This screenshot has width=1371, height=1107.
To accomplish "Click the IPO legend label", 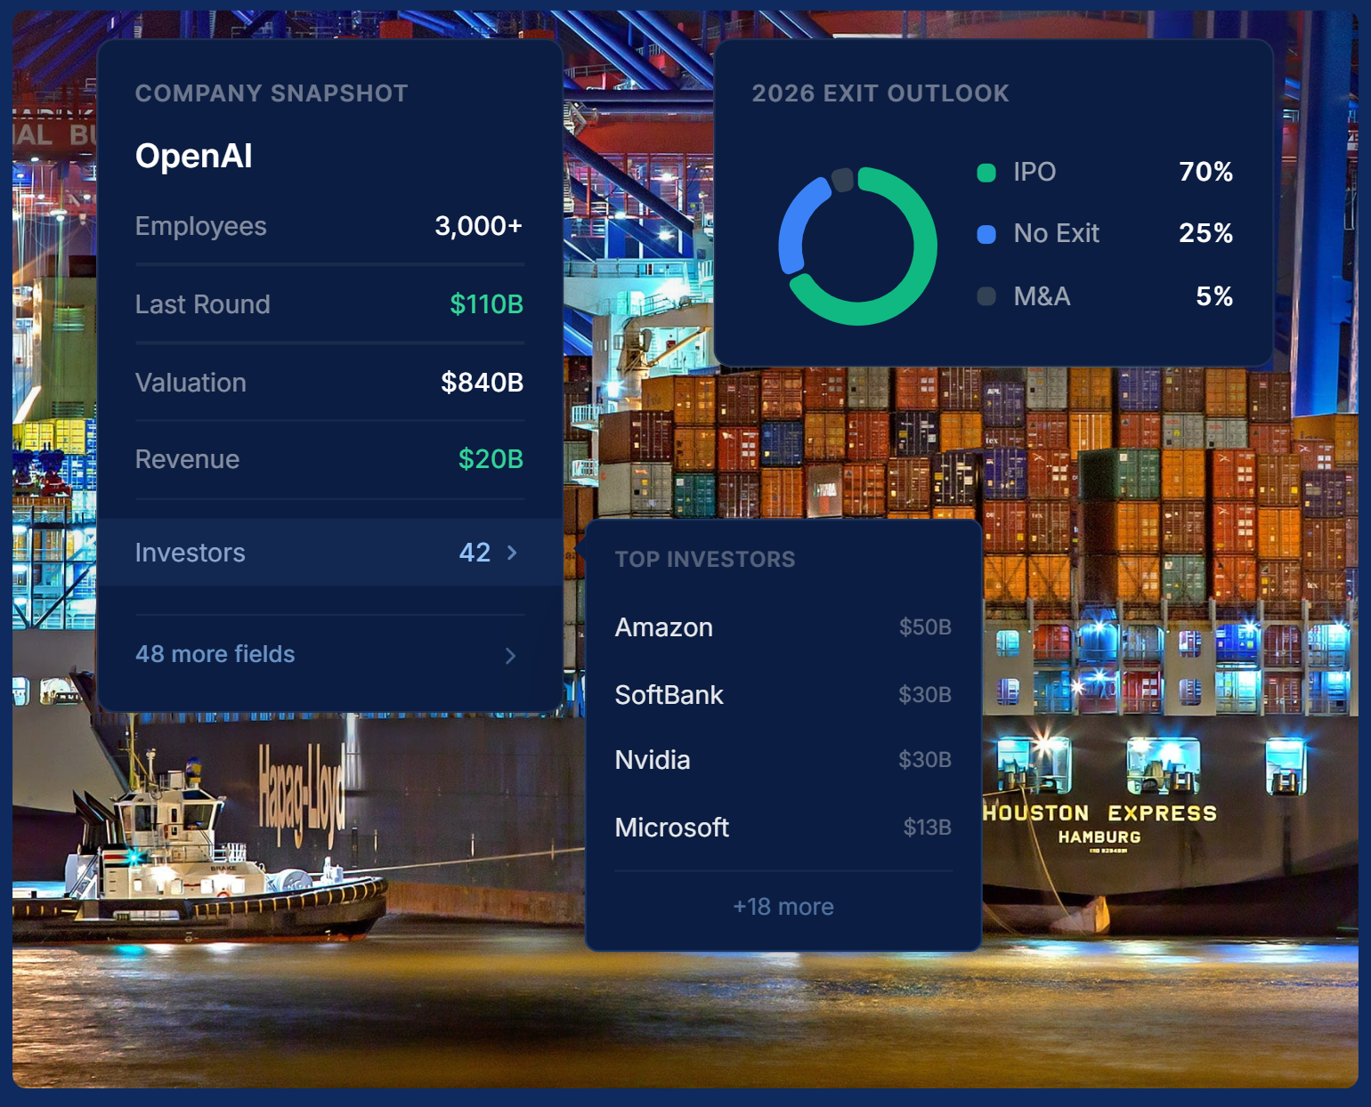I will click(x=1034, y=172).
